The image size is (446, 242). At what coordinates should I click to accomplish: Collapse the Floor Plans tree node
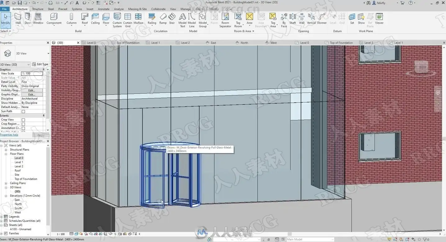coord(6,154)
